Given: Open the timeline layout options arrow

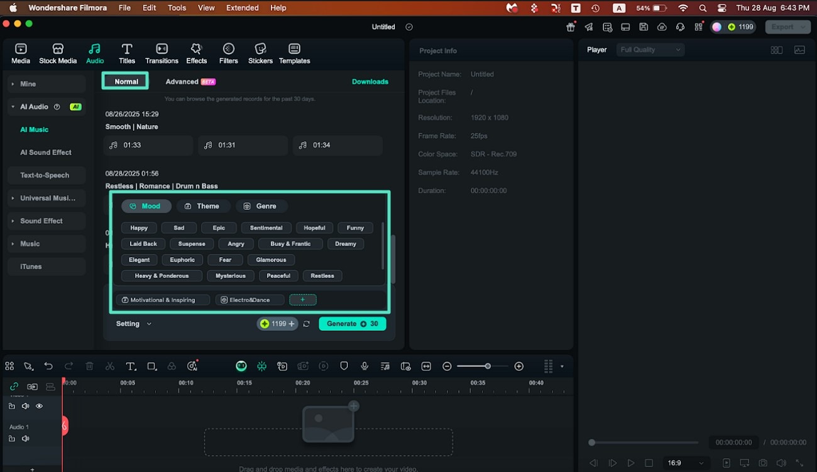Looking at the screenshot, I should pyautogui.click(x=562, y=366).
